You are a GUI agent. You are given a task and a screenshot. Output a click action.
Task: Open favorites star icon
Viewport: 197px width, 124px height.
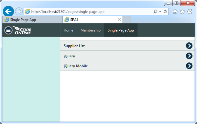coord(182,11)
